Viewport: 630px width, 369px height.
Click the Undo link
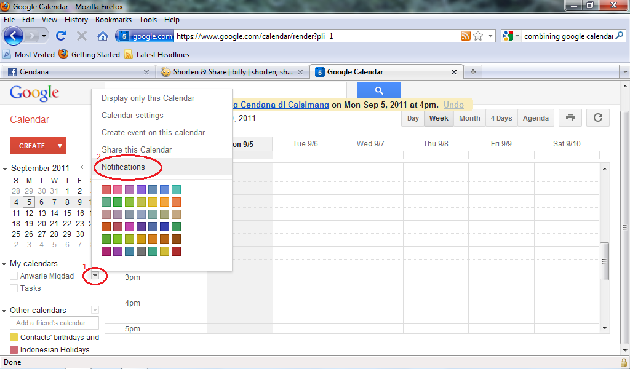(x=453, y=105)
